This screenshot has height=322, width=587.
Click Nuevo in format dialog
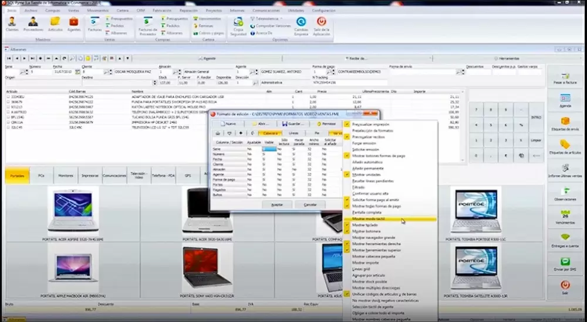point(228,124)
